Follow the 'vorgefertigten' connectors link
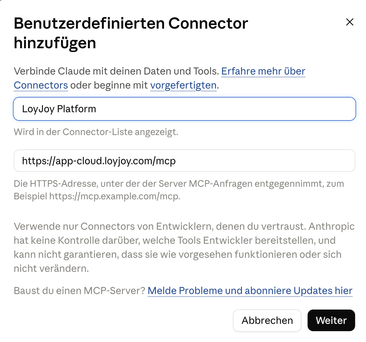This screenshot has width=366, height=342. [183, 85]
